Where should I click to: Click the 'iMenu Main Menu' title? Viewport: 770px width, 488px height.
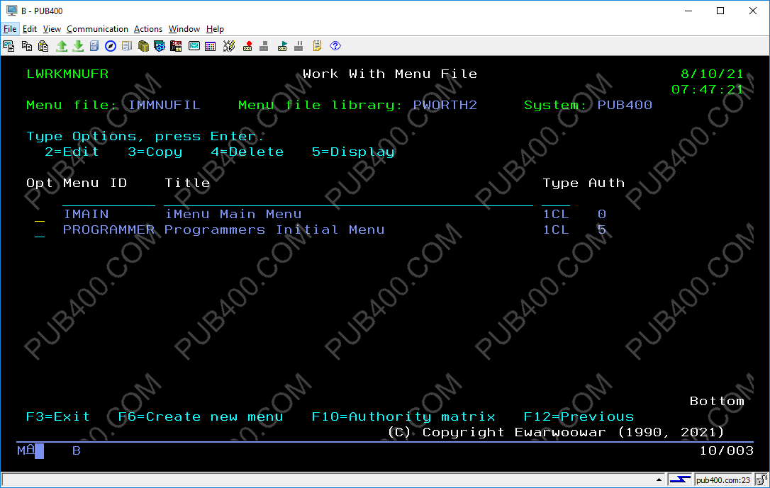coord(233,215)
